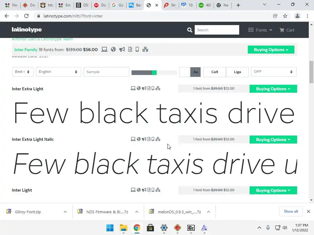Expand melonDS download options chevron

(x=209, y=212)
